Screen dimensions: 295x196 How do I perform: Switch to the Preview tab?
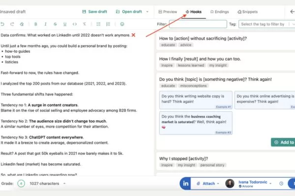click(168, 12)
